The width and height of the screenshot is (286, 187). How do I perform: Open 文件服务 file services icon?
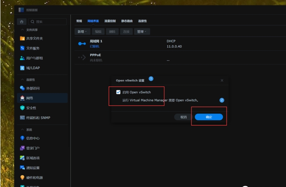coord(22,48)
